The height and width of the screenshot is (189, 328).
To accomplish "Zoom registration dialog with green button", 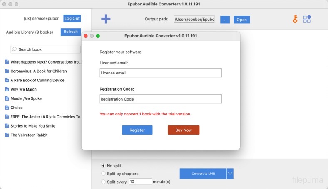I will [x=98, y=36].
